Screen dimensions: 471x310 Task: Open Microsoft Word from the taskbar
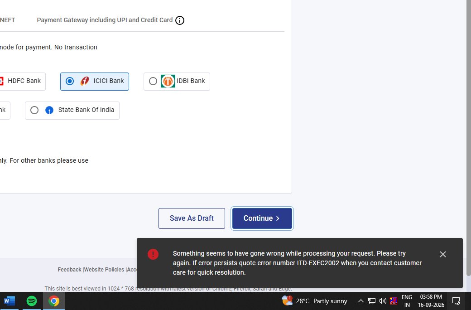(x=10, y=300)
